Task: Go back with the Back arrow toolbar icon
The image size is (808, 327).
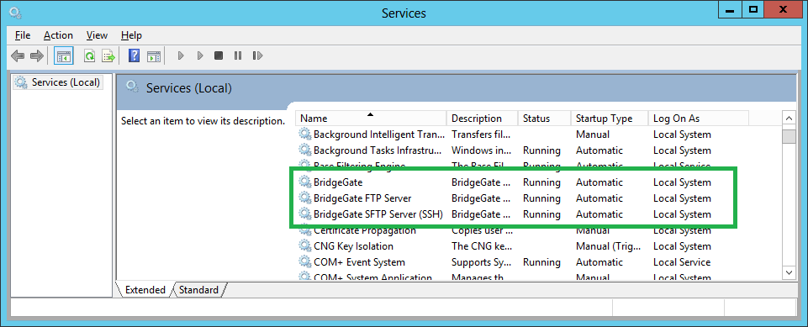Action: (x=18, y=55)
